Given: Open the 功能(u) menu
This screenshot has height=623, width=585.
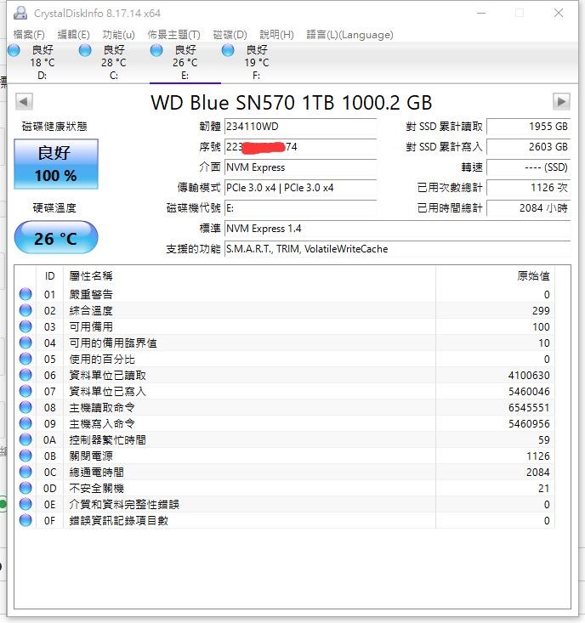Looking at the screenshot, I should [118, 35].
